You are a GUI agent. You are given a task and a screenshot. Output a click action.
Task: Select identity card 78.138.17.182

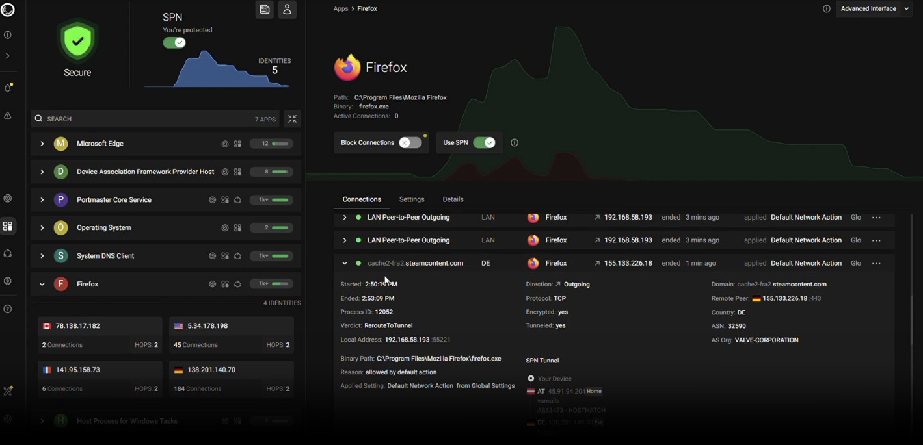pyautogui.click(x=100, y=336)
